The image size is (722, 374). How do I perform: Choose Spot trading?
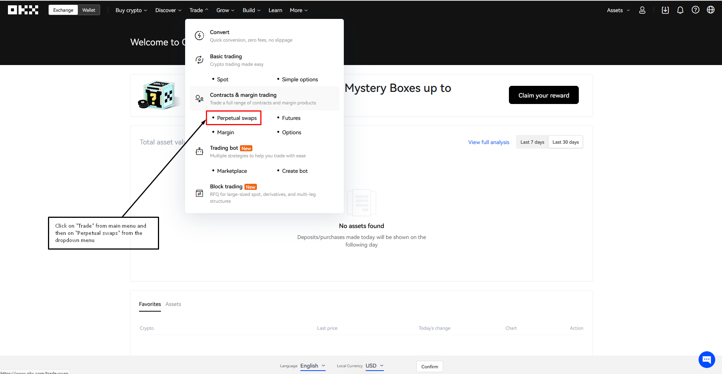[223, 79]
